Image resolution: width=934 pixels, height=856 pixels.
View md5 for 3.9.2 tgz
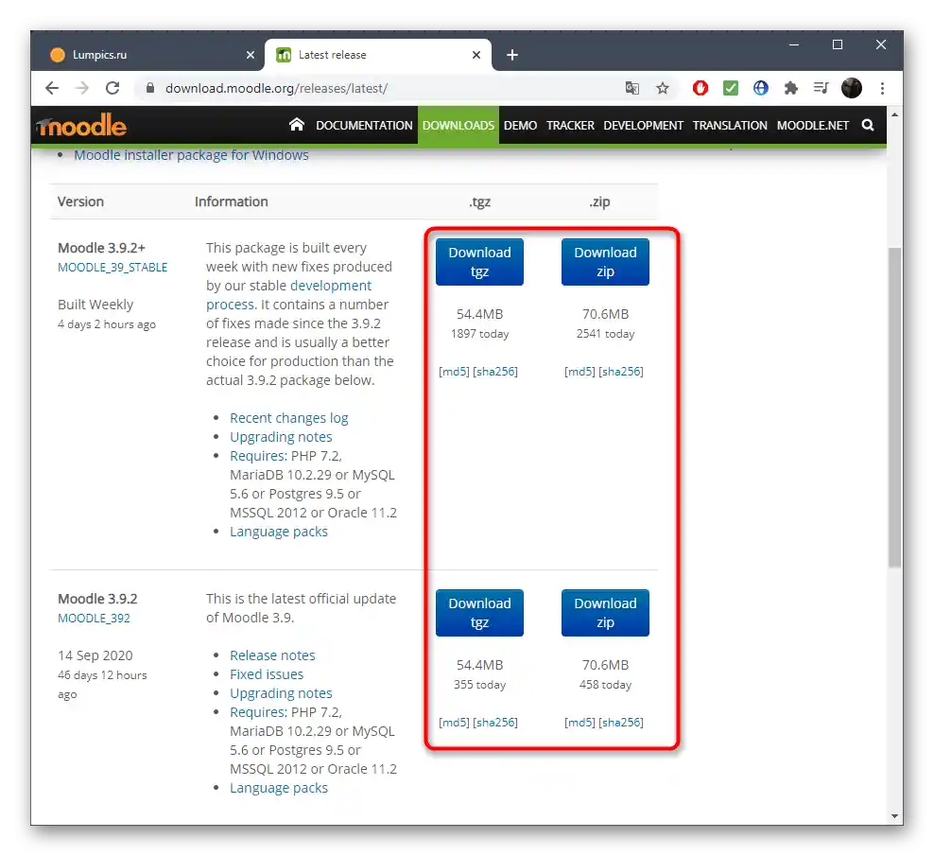pyautogui.click(x=454, y=723)
